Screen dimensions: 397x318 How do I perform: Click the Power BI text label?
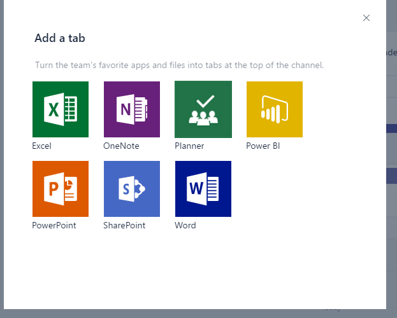point(263,146)
